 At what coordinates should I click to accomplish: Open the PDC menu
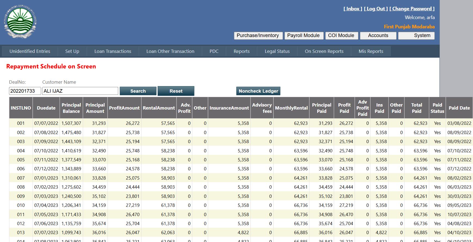pyautogui.click(x=214, y=51)
